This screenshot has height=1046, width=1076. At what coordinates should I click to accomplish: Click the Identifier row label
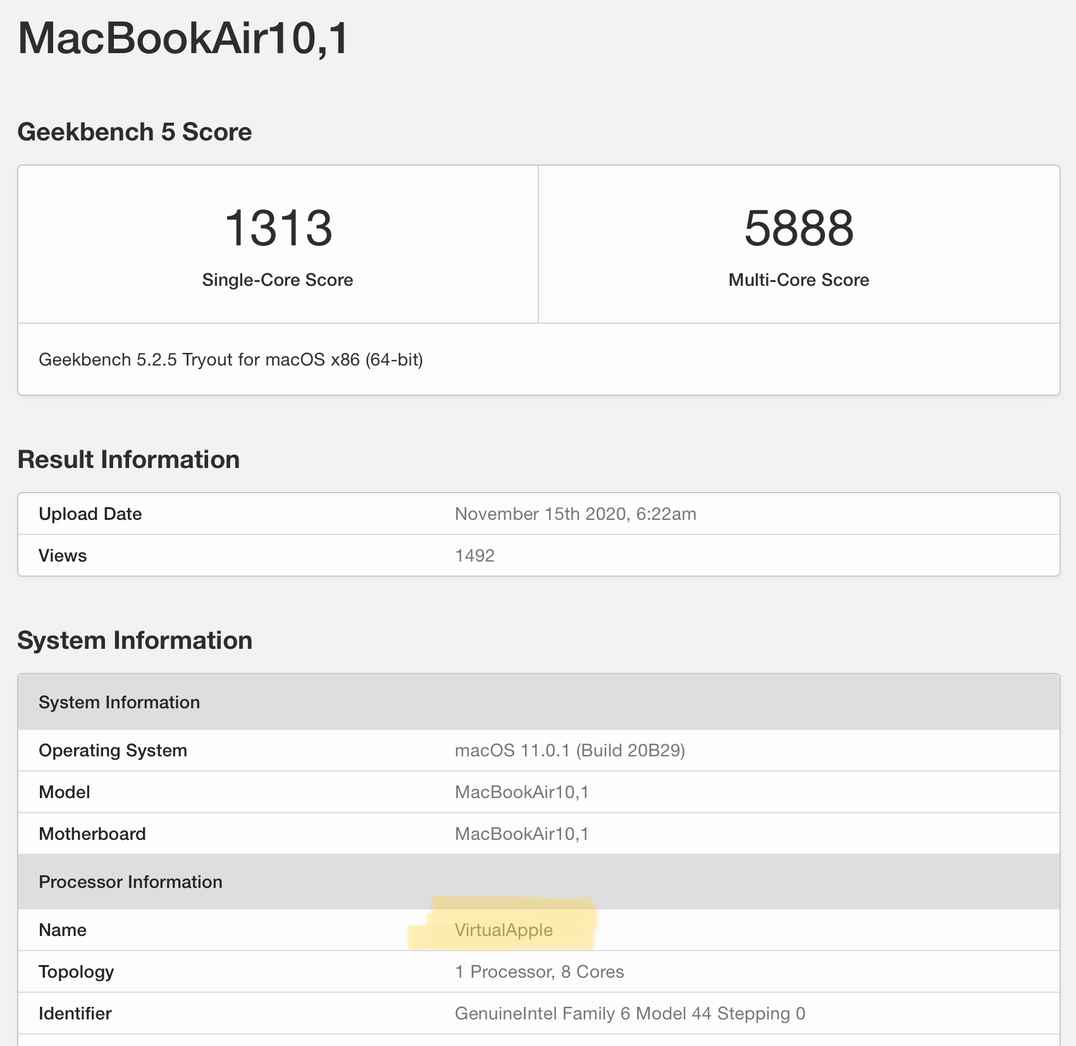(x=75, y=1014)
